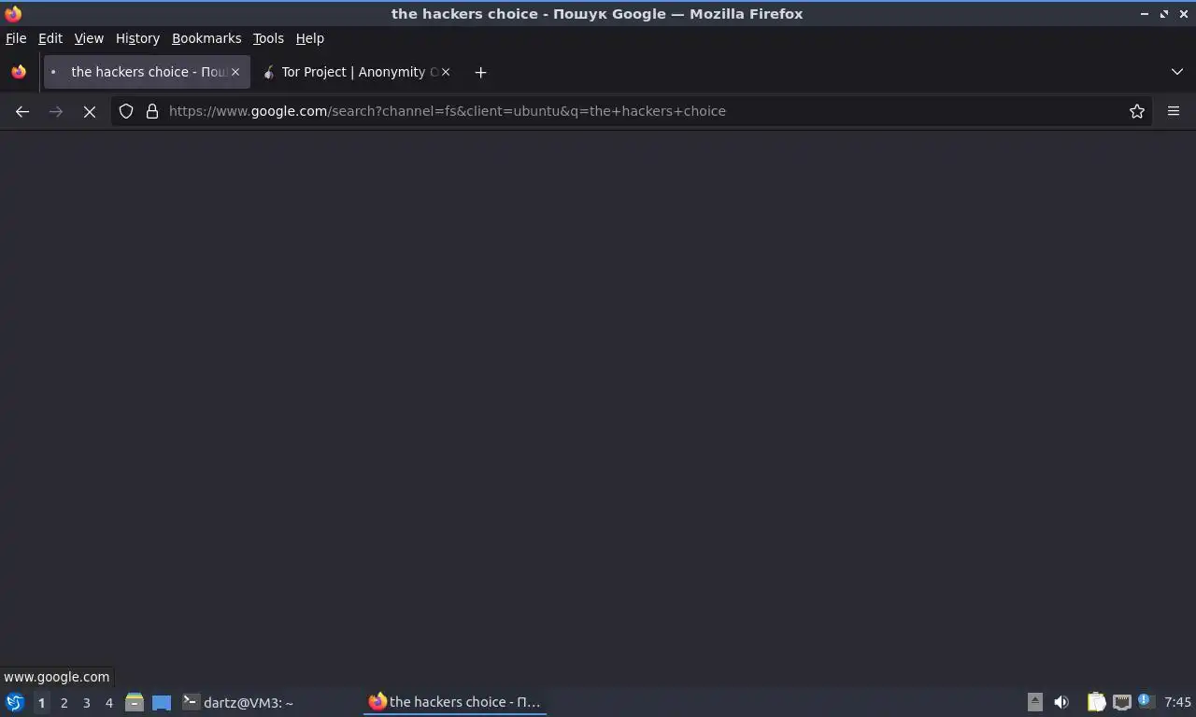Click the forward navigation arrow

56,111
